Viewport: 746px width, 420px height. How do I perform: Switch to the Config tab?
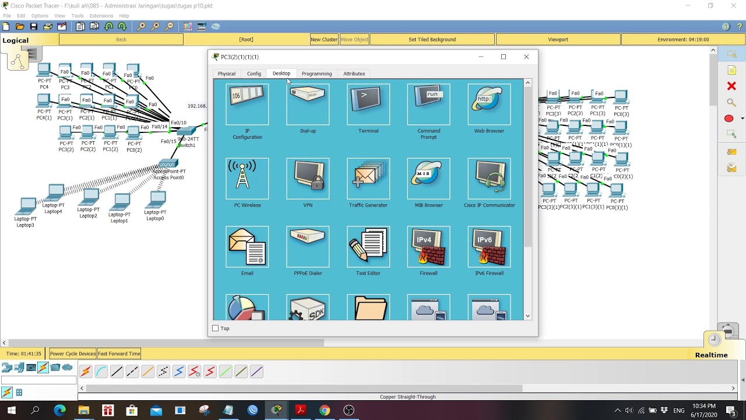pos(254,73)
